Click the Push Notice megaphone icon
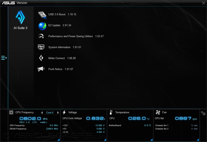The width and height of the screenshot is (207, 142). pyautogui.click(x=41, y=69)
